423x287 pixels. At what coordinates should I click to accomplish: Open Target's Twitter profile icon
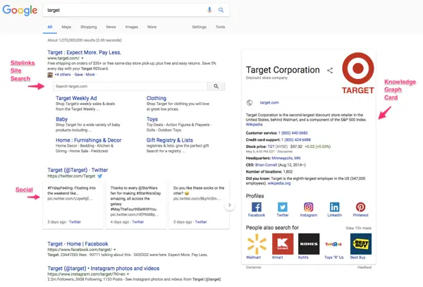(283, 207)
